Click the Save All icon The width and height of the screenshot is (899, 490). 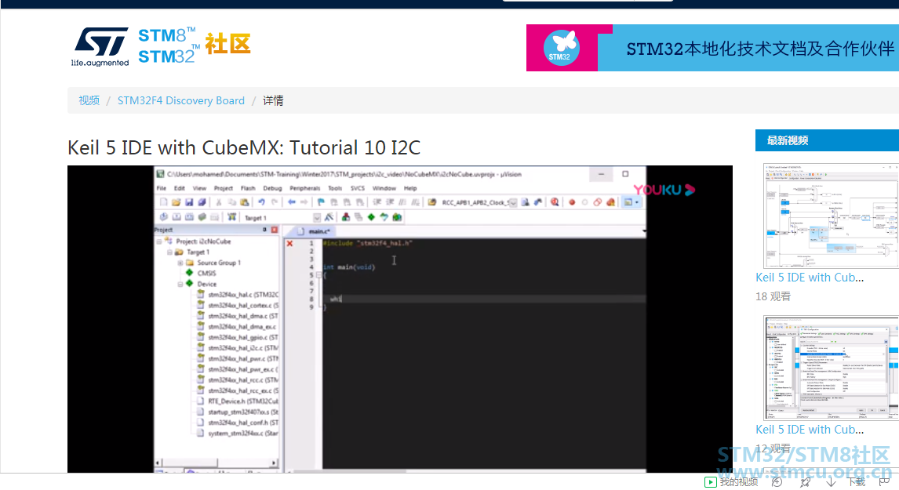point(202,202)
